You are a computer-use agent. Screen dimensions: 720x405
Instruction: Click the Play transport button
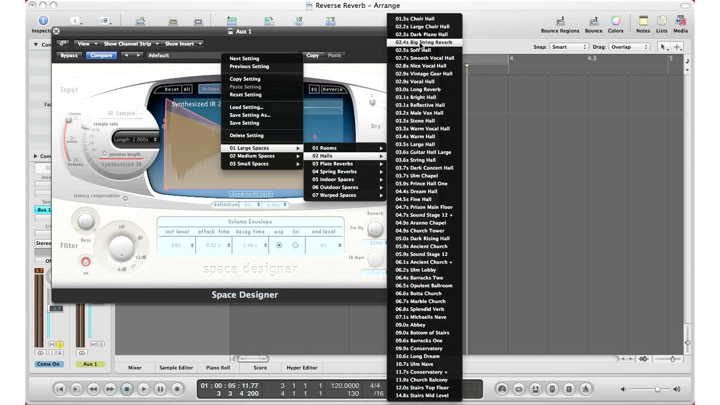[x=143, y=389]
